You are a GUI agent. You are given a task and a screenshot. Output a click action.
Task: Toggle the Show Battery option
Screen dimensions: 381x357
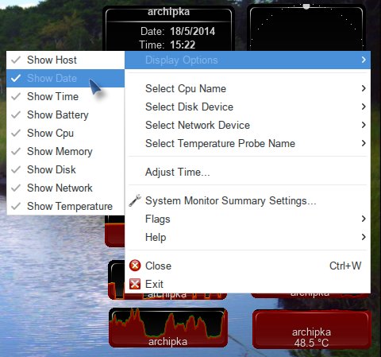pyautogui.click(x=65, y=114)
